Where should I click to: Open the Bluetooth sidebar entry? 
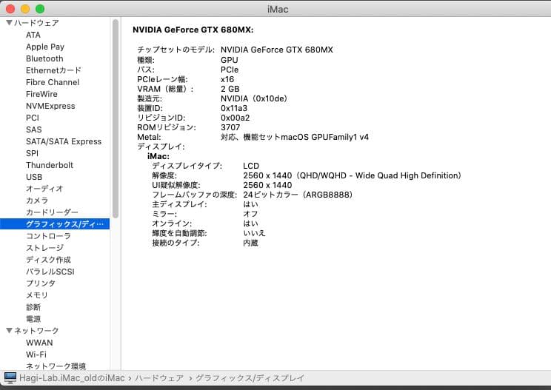pyautogui.click(x=44, y=58)
